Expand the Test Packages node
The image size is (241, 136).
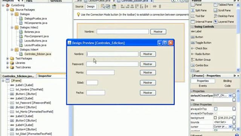coord(8,59)
